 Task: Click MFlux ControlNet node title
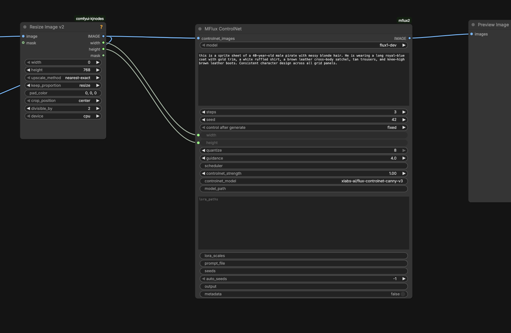(x=223, y=29)
